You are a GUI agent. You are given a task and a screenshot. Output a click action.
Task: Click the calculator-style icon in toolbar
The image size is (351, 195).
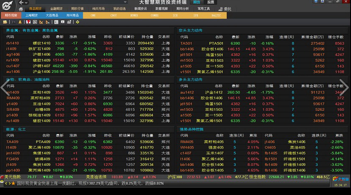tap(56, 22)
